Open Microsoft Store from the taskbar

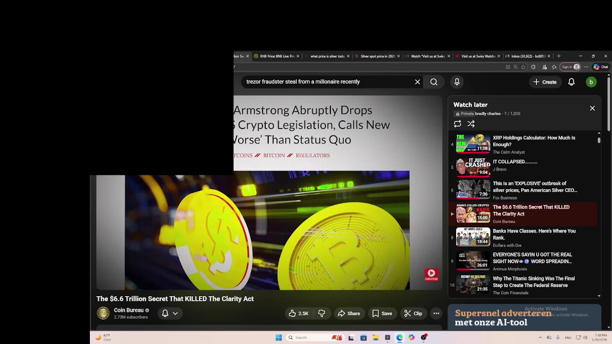point(363,337)
